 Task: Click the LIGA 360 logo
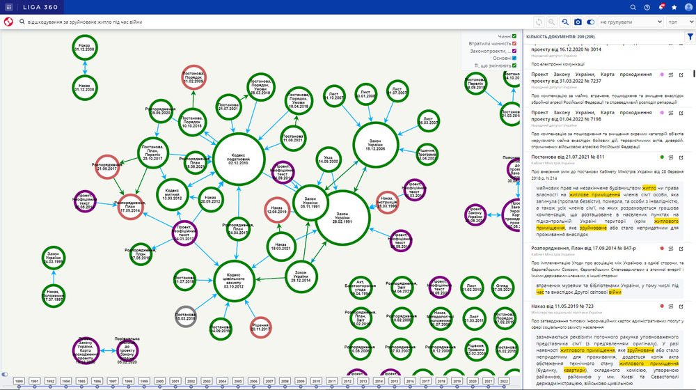40,7
